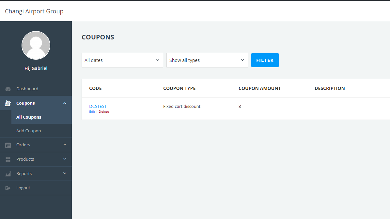This screenshot has width=390, height=219.
Task: Expand the Reports submenu chevron
Action: [x=65, y=173]
